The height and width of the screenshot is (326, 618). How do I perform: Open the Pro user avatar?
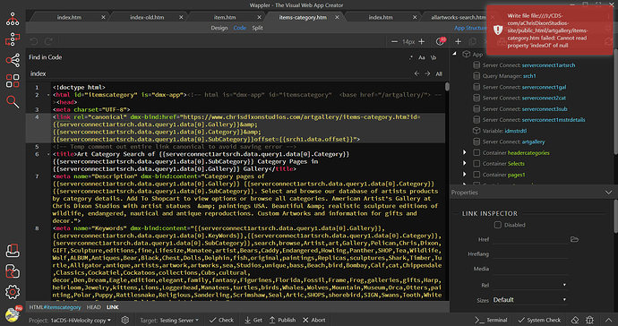(x=13, y=314)
